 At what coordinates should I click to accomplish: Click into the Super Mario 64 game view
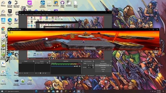pos(84,41)
